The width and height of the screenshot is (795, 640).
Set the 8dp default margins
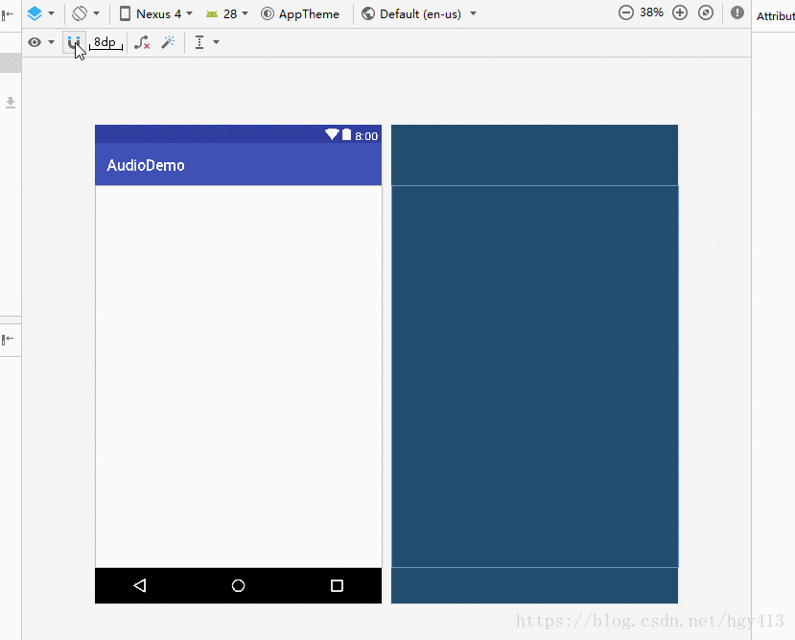click(105, 42)
